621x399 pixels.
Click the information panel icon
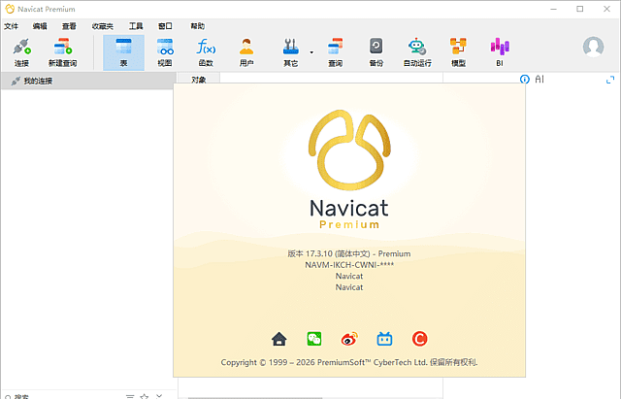click(x=524, y=80)
